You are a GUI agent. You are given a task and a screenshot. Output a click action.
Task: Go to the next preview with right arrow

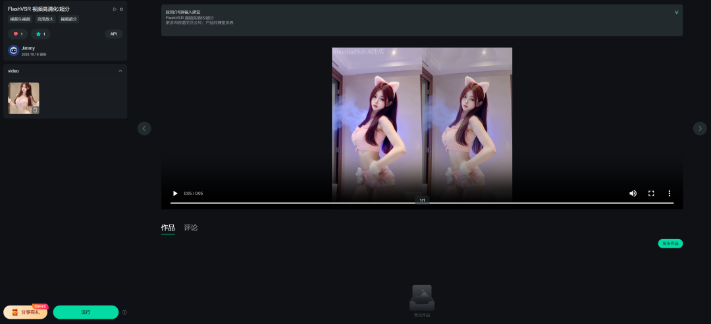point(700,128)
